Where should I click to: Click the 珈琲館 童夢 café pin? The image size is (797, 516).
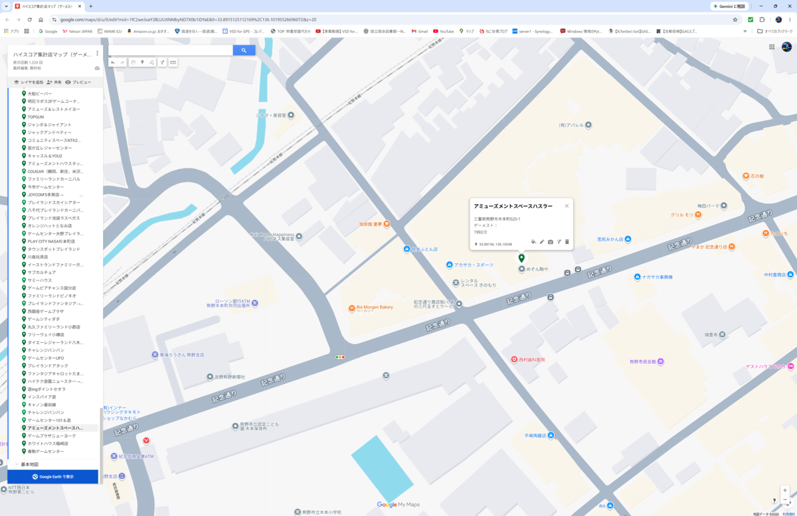coord(387,224)
